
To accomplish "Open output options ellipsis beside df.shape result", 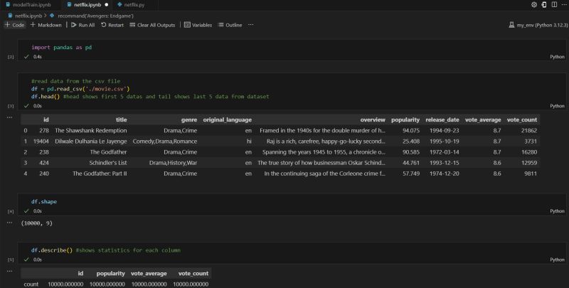I will [x=9, y=223].
